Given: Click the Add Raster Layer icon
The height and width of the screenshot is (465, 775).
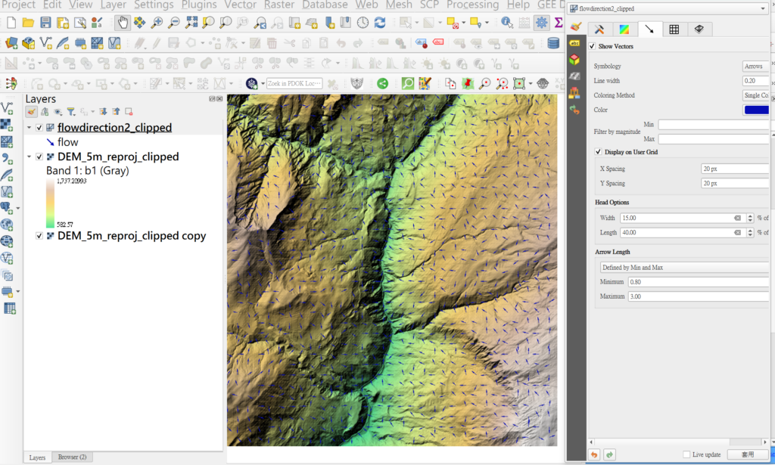Looking at the screenshot, I should tap(6, 125).
